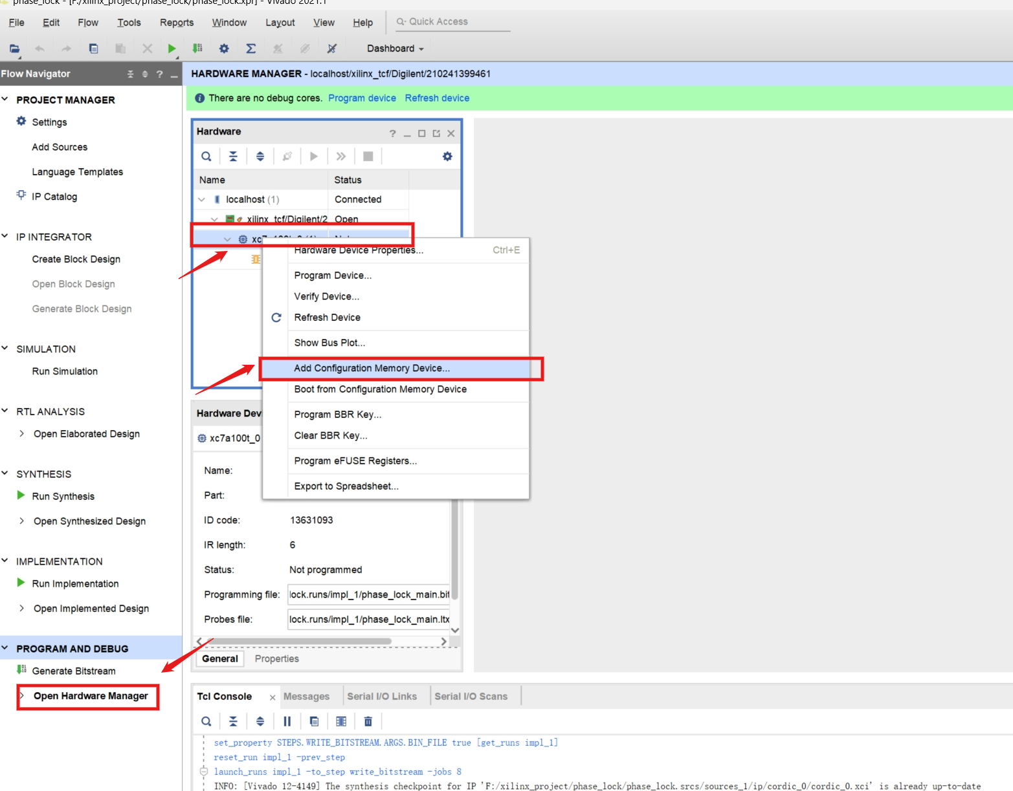
Task: Open Settings gear in main toolbar
Action: click(x=224, y=49)
